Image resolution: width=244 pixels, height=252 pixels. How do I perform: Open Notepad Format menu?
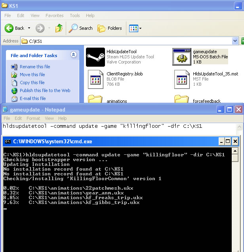[x=33, y=118]
